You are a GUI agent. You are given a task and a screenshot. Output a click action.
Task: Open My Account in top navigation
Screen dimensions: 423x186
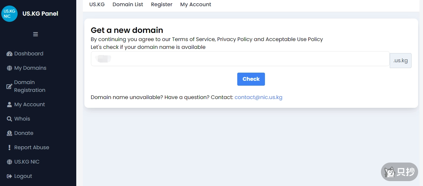click(196, 5)
